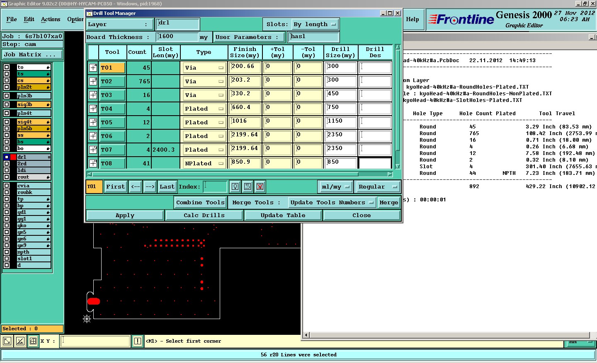Click the T03 row expand icon
The height and width of the screenshot is (363, 597).
93,95
